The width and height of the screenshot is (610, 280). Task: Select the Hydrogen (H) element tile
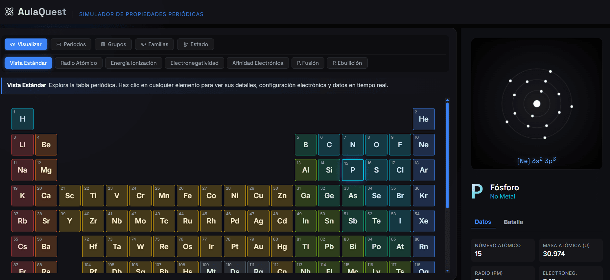(22, 119)
